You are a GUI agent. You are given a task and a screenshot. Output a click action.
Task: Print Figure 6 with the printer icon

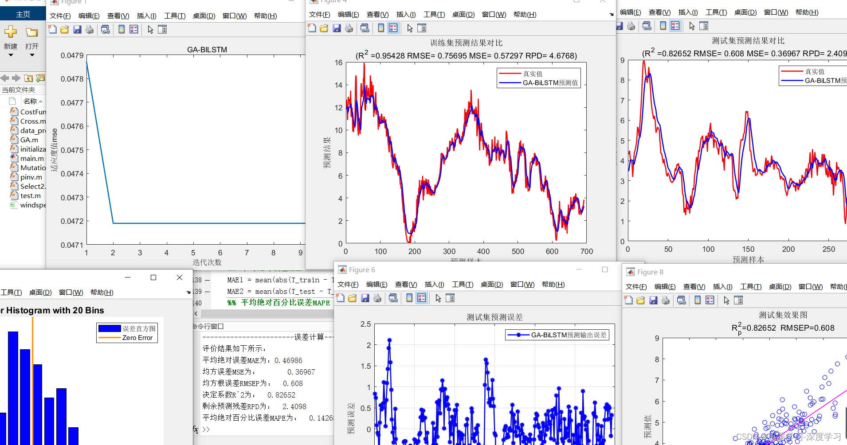point(377,298)
